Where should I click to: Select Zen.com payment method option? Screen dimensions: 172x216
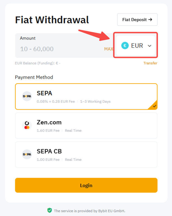[x=86, y=126]
